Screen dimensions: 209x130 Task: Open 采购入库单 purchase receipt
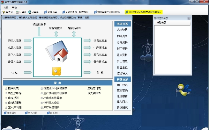tap(14, 40)
